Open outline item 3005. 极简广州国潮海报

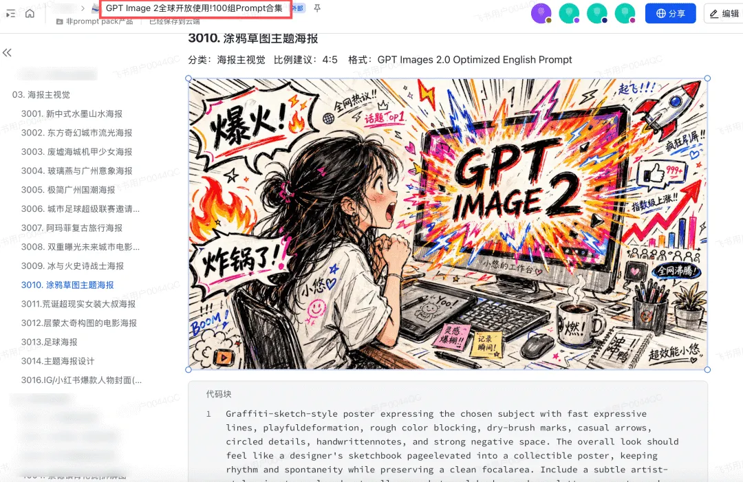[68, 190]
